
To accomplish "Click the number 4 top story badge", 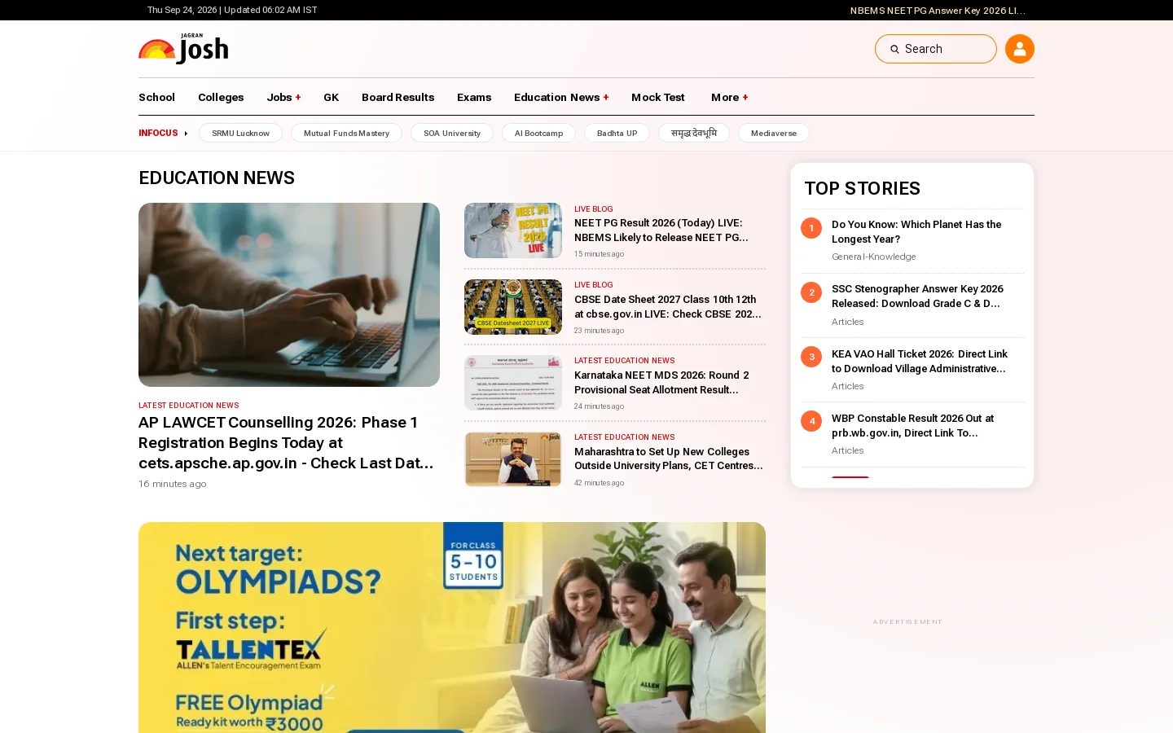I will (x=811, y=421).
